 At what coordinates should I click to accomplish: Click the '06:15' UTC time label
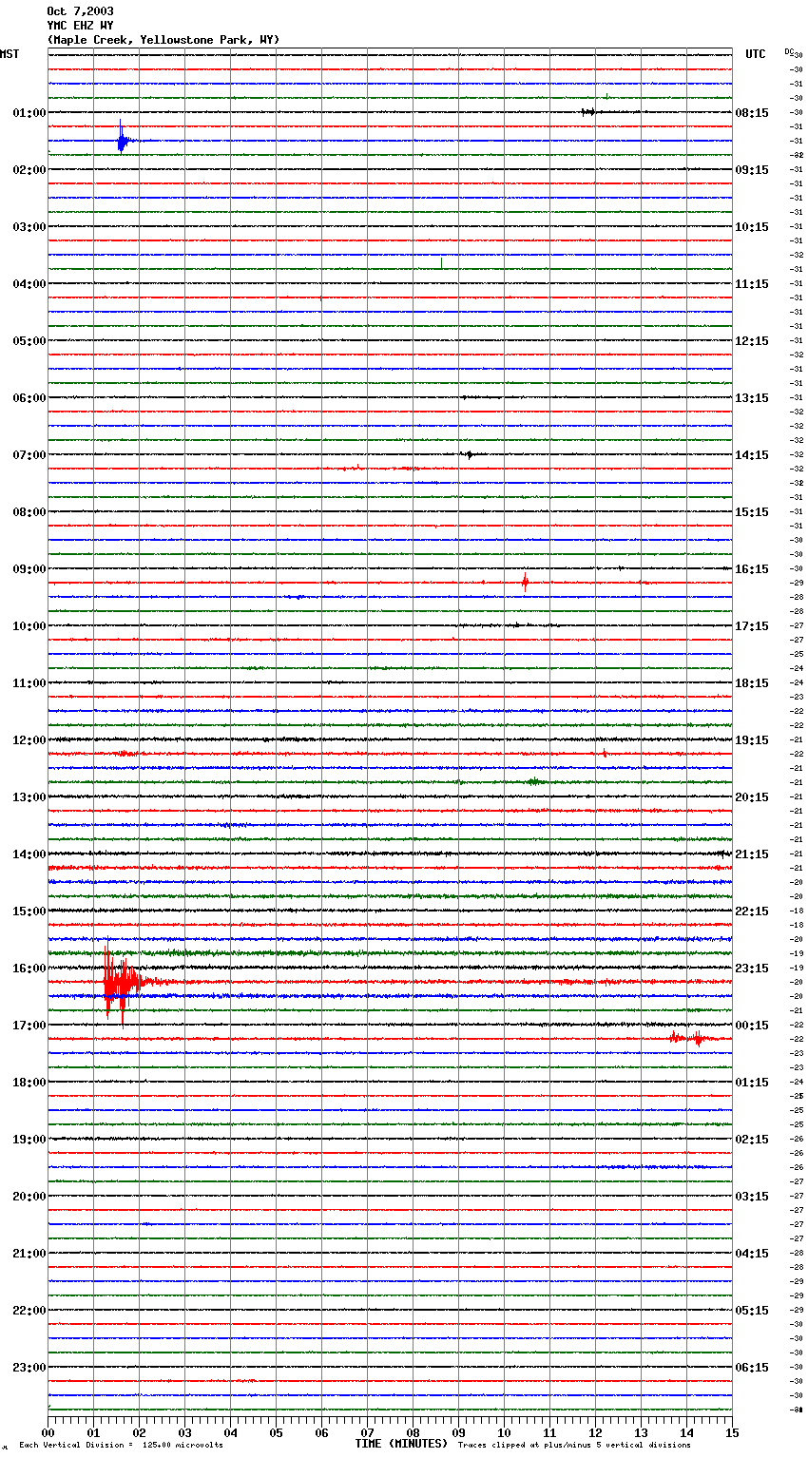[752, 1368]
